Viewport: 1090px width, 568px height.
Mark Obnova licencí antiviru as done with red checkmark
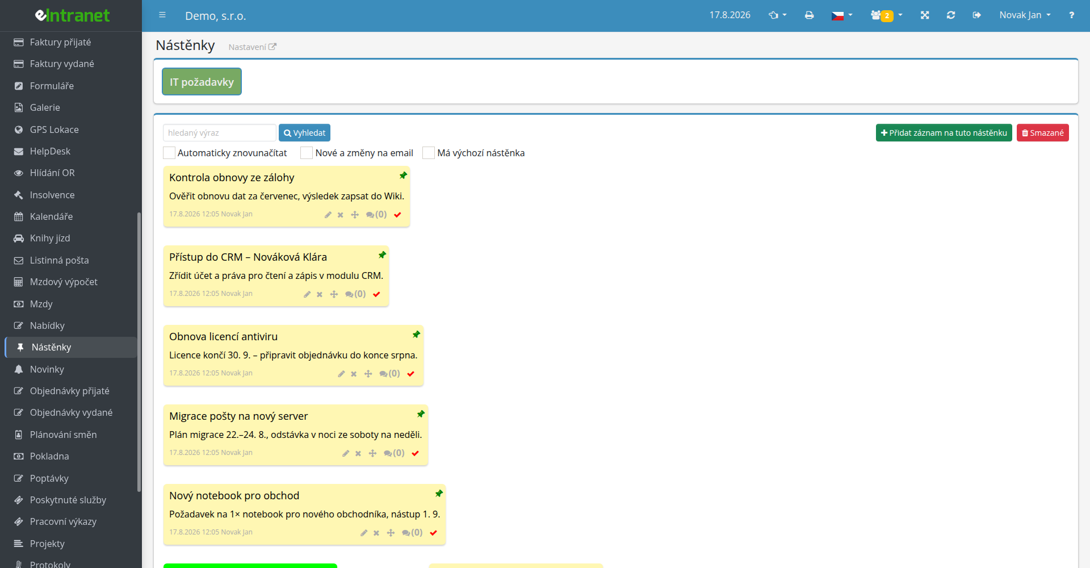(x=411, y=374)
